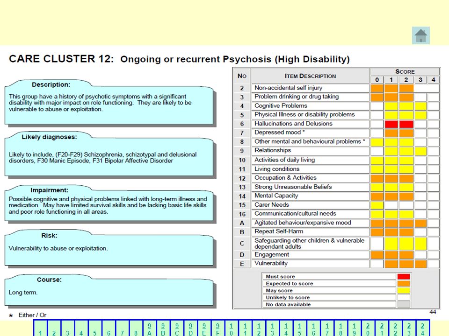Open the 9A navigation link

150,329
